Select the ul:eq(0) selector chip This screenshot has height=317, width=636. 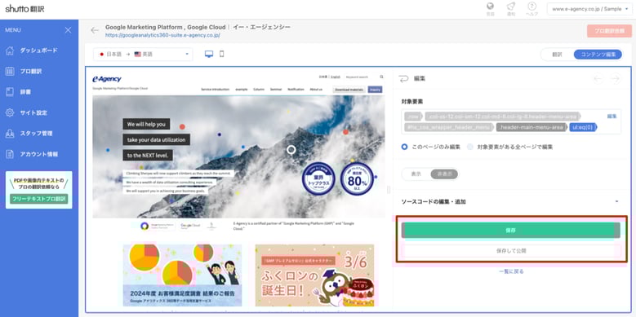[583, 127]
